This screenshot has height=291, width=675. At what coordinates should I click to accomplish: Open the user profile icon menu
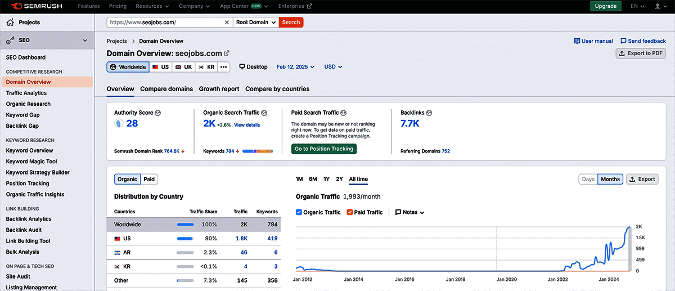coord(658,6)
